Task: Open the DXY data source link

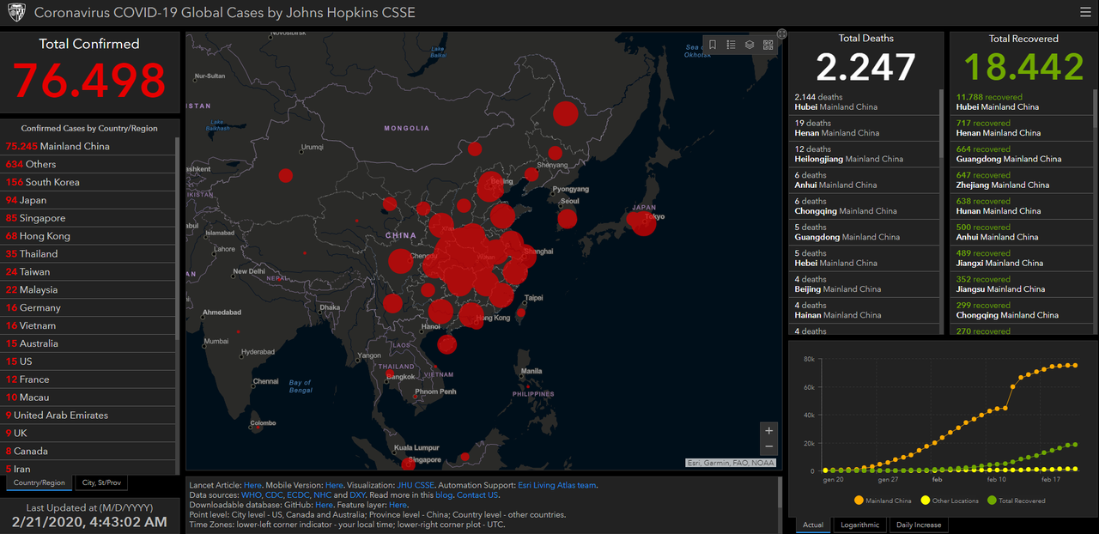Action: coord(358,495)
